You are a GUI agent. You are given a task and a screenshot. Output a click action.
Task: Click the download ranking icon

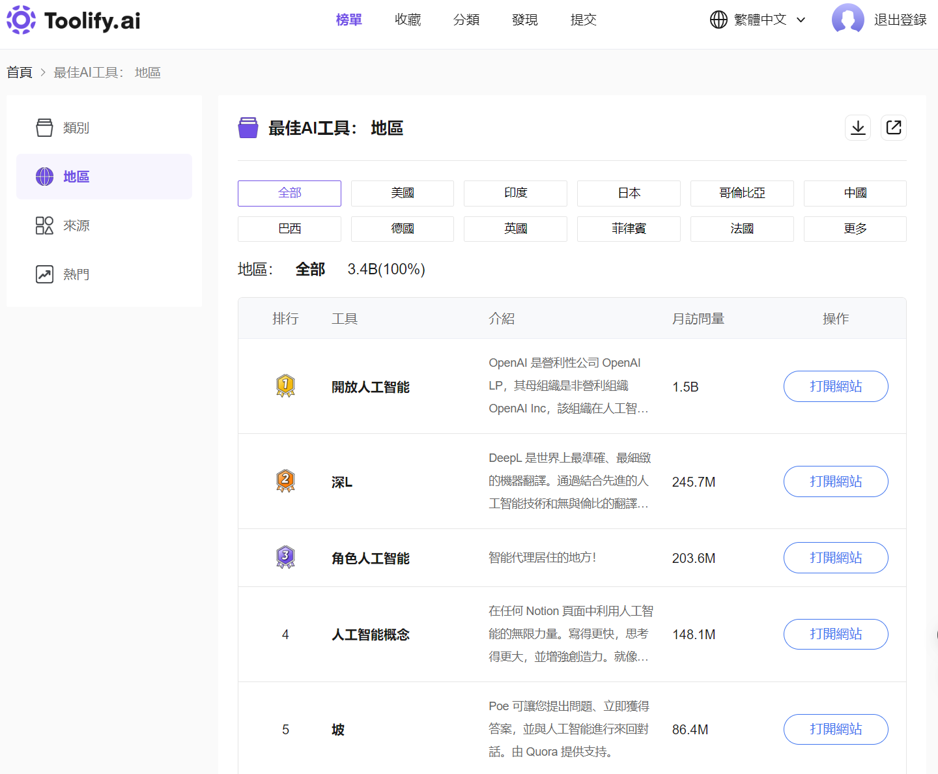(x=858, y=128)
